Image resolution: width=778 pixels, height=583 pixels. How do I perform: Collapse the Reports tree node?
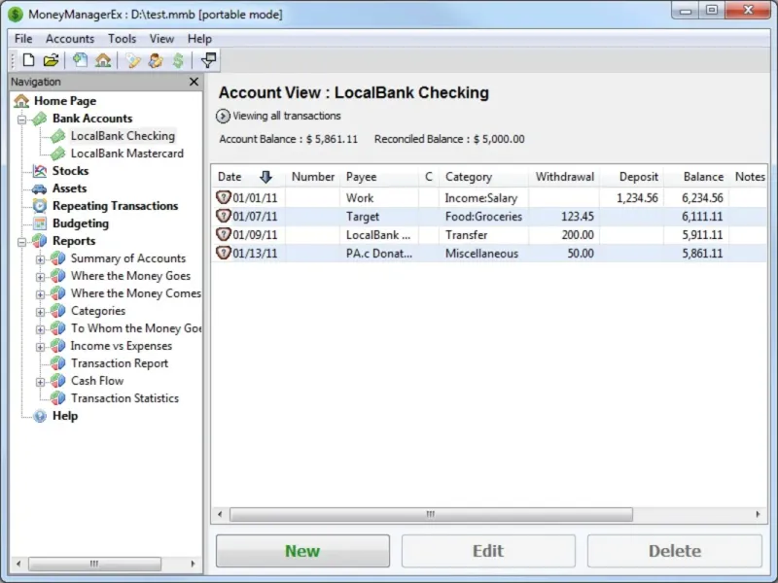tap(21, 242)
